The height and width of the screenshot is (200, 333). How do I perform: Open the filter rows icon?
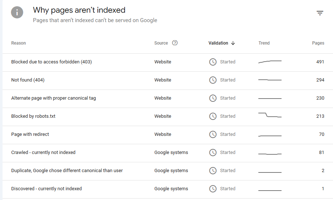click(x=320, y=13)
